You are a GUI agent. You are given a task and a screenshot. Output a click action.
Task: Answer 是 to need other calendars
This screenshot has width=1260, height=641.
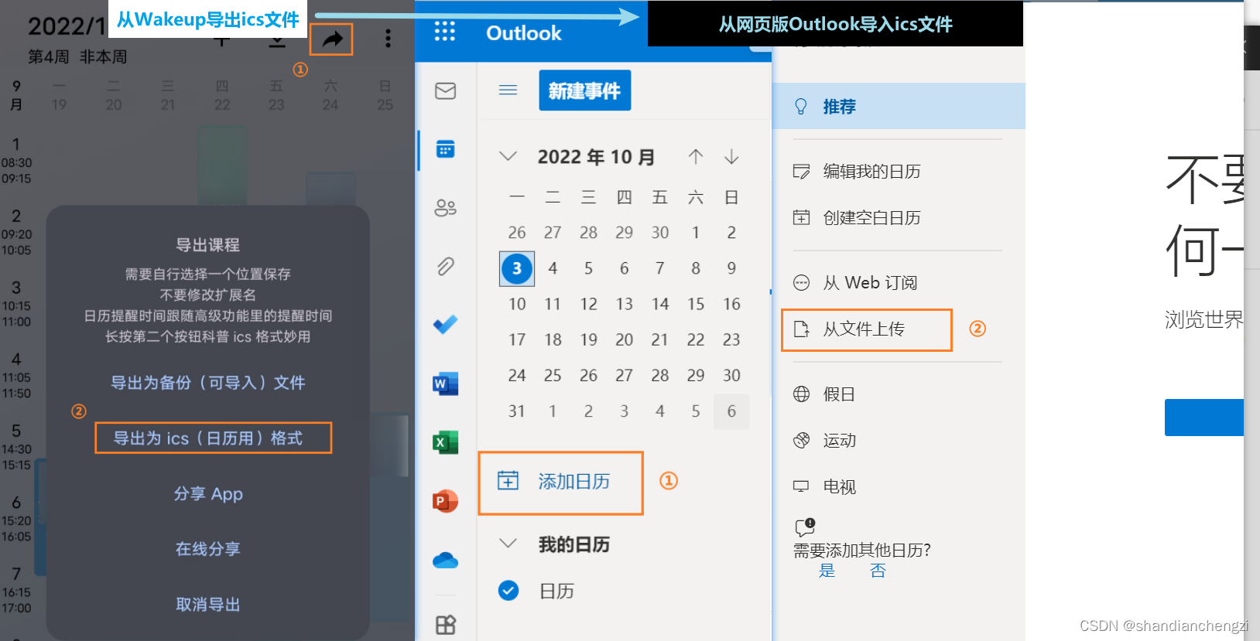827,571
